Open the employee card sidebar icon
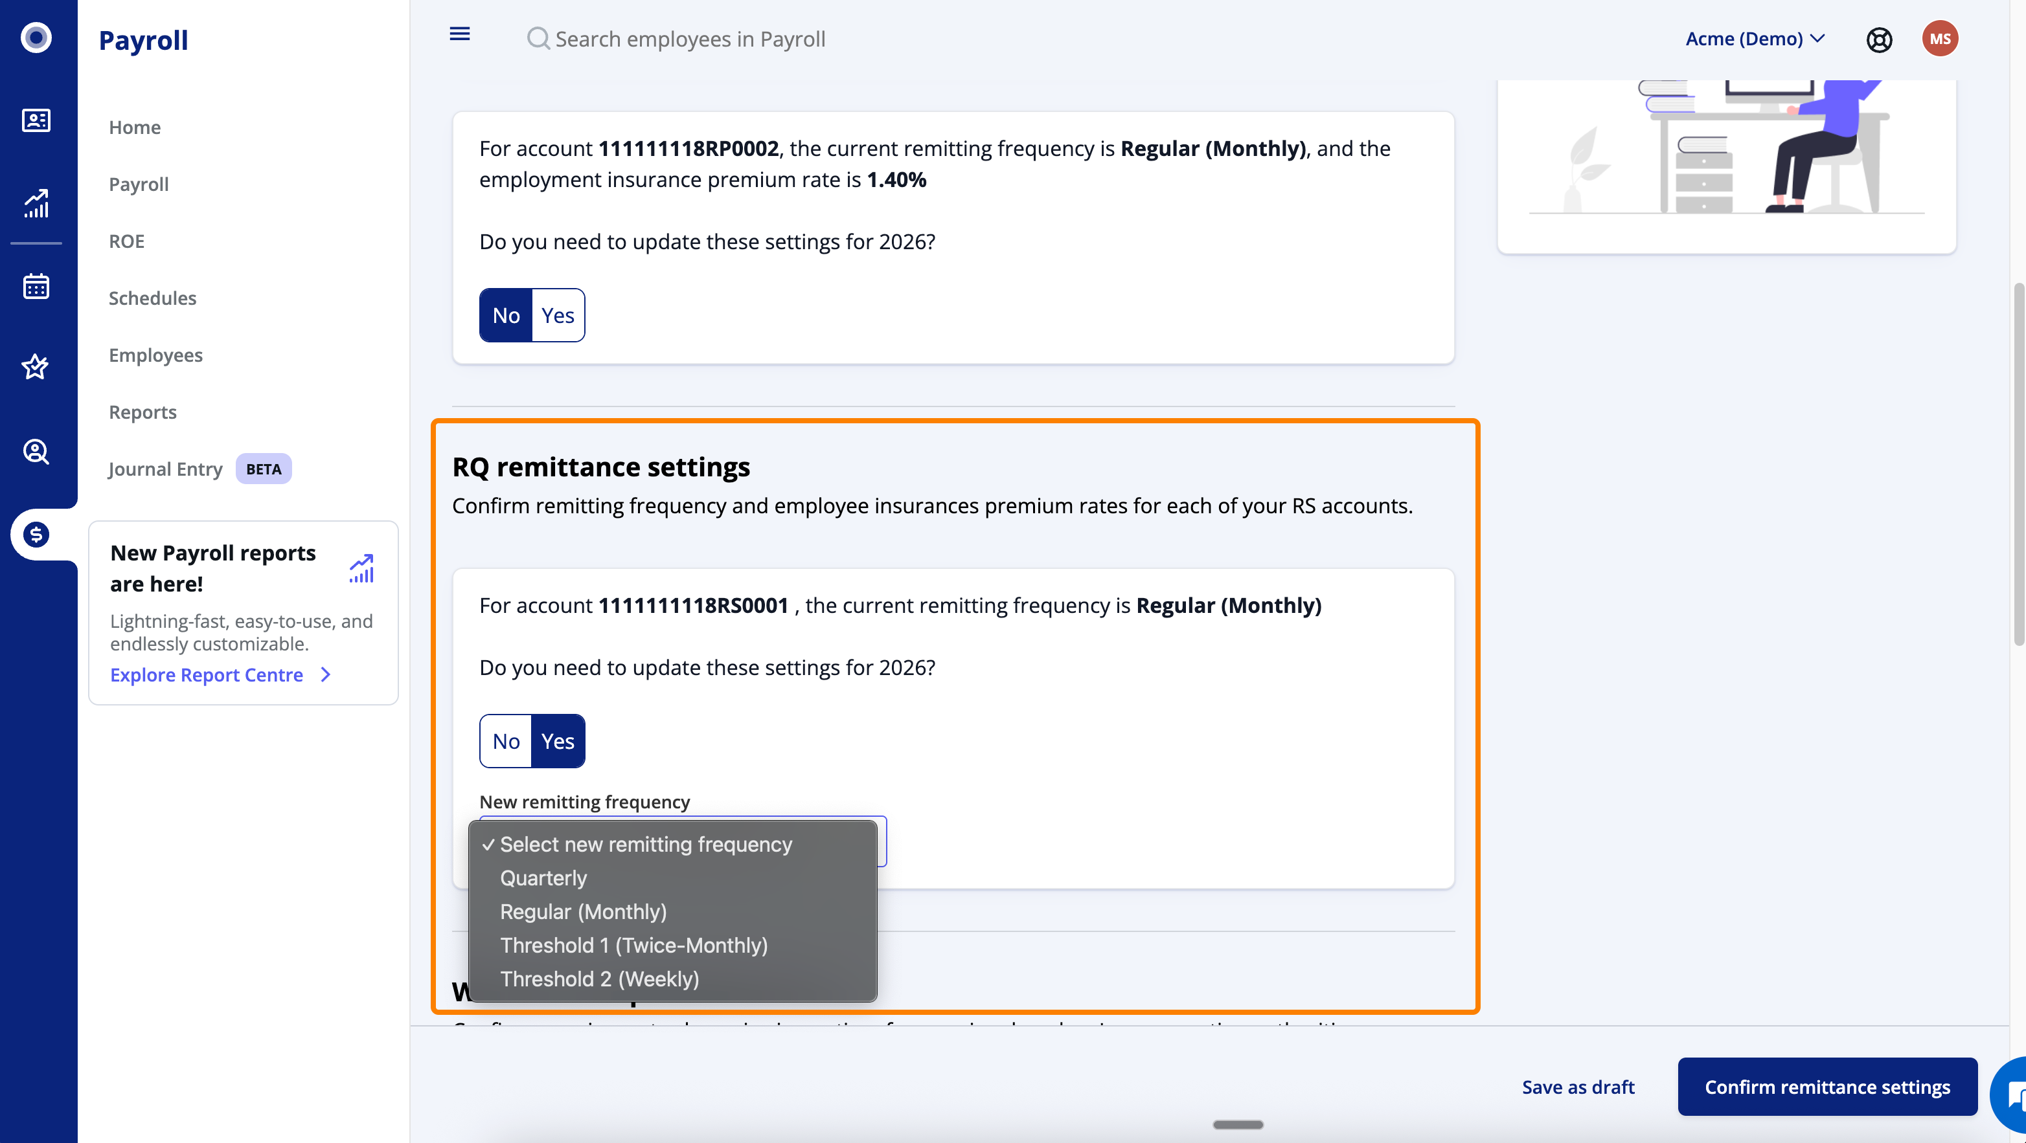The width and height of the screenshot is (2026, 1143). [36, 120]
